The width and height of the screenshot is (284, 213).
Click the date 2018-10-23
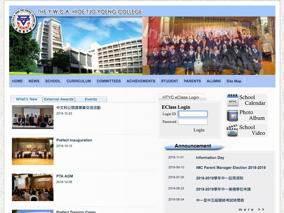coord(64,113)
